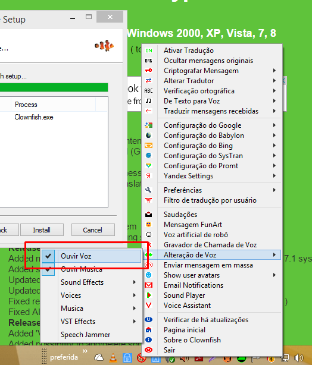Screen dimensions: 312x365
Task: Maximize the Setup window
Action: coord(89,17)
